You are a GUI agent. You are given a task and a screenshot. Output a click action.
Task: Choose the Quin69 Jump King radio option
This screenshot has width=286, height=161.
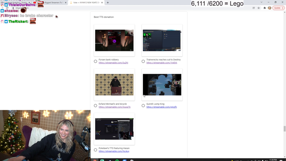coord(143,106)
